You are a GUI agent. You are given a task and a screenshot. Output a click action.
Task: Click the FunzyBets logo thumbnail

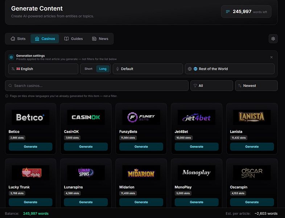click(141, 117)
